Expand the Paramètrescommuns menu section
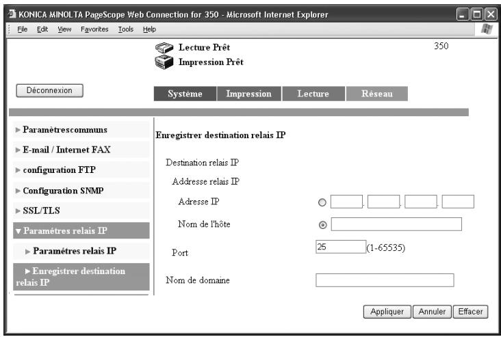Viewport: 501px width, 337px height. 81,130
